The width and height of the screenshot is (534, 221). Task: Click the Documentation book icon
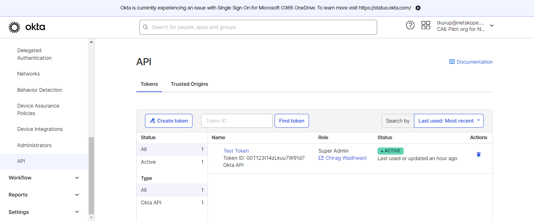(x=452, y=62)
